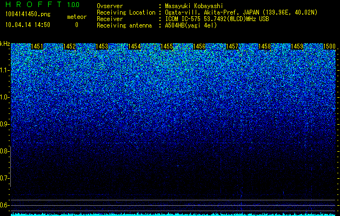Click the Ovserver field label
The height and width of the screenshot is (216, 340).
point(110,6)
